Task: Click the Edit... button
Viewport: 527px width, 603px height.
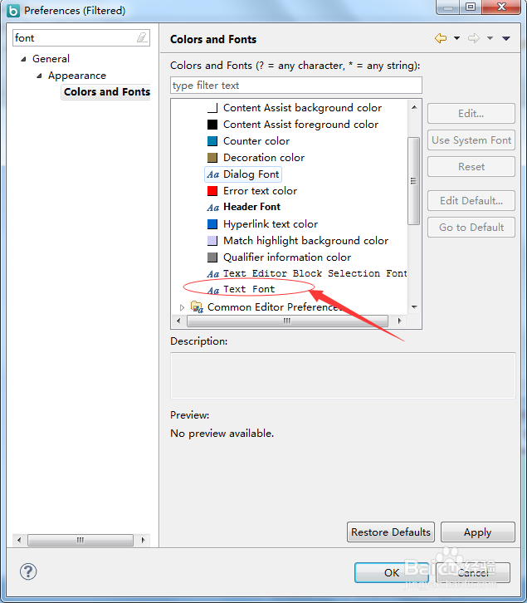Action: pyautogui.click(x=471, y=114)
